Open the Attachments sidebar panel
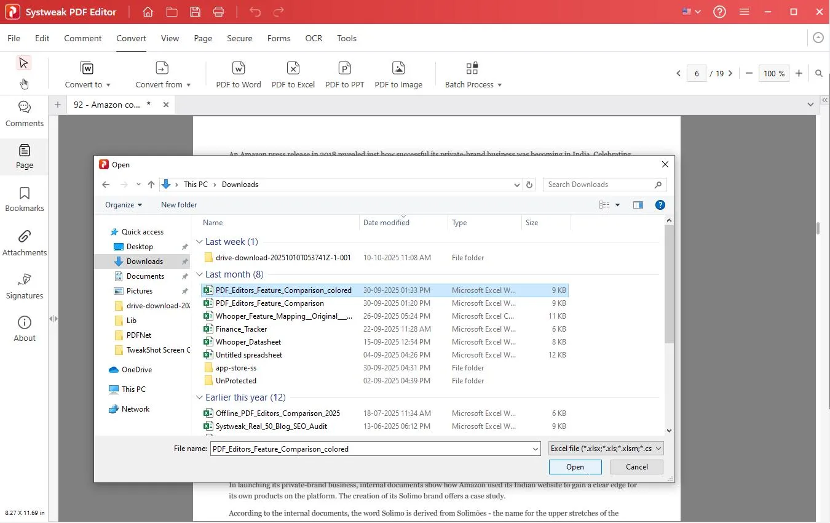 pos(25,243)
